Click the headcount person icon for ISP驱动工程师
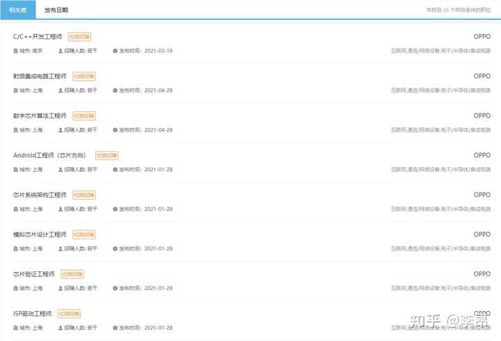 pyautogui.click(x=61, y=328)
